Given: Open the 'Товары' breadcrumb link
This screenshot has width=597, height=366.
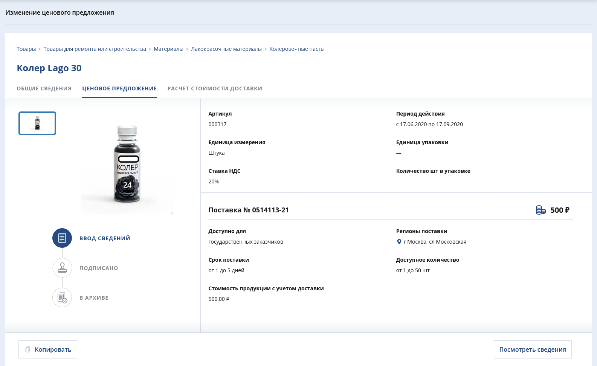Looking at the screenshot, I should 26,49.
